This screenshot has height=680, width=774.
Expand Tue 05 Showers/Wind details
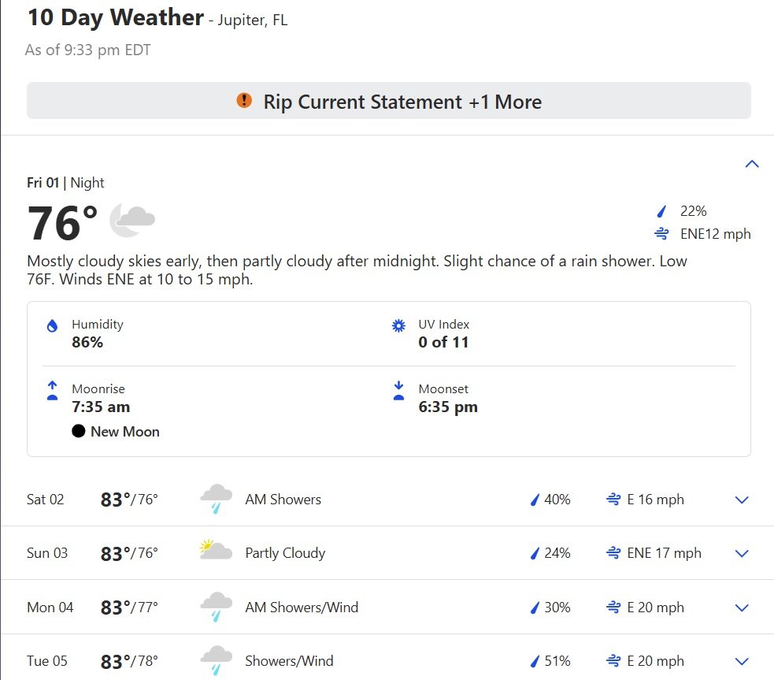(742, 661)
